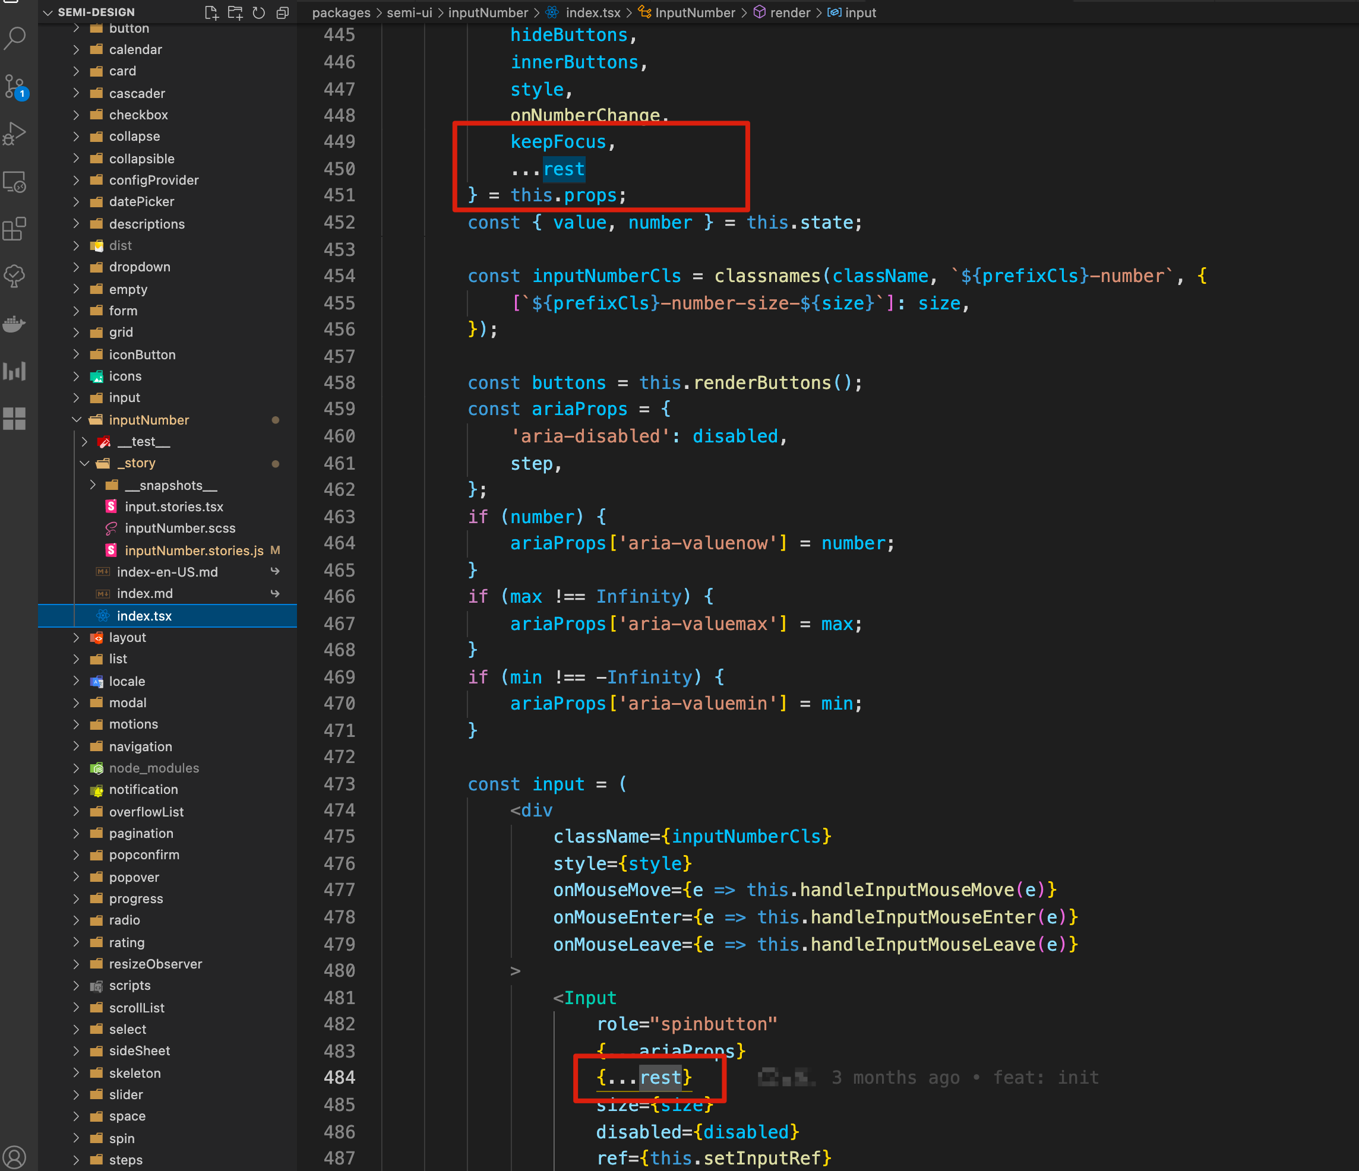Open the inputNumber.scss file
This screenshot has height=1171, width=1359.
coord(180,528)
